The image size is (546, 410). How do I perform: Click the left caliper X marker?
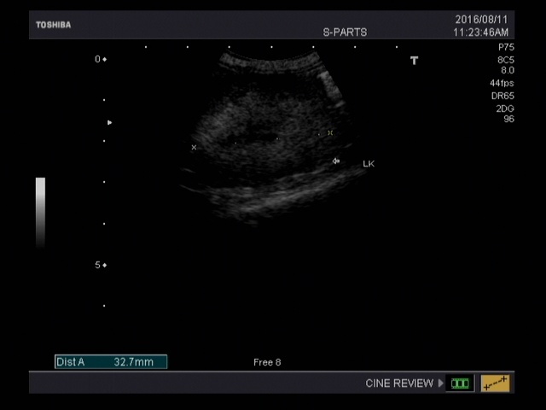pos(194,148)
